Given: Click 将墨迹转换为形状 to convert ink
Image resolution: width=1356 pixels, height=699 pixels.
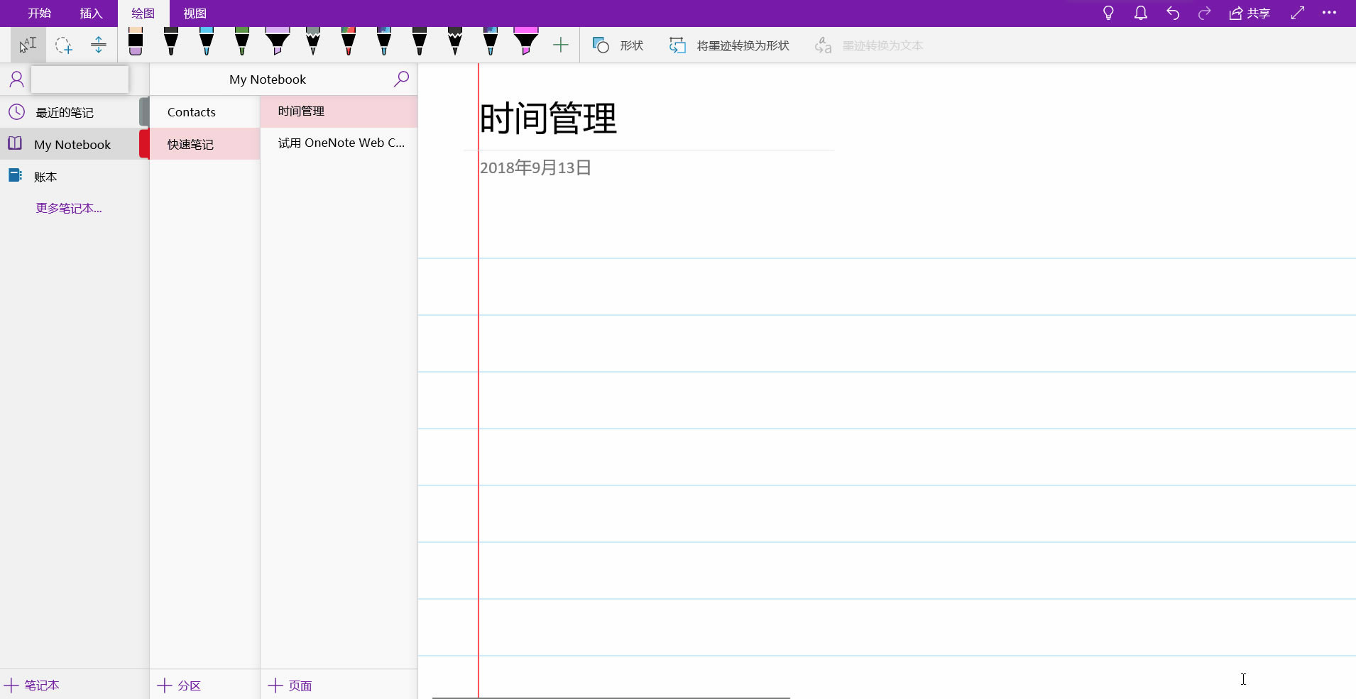Looking at the screenshot, I should tap(729, 45).
